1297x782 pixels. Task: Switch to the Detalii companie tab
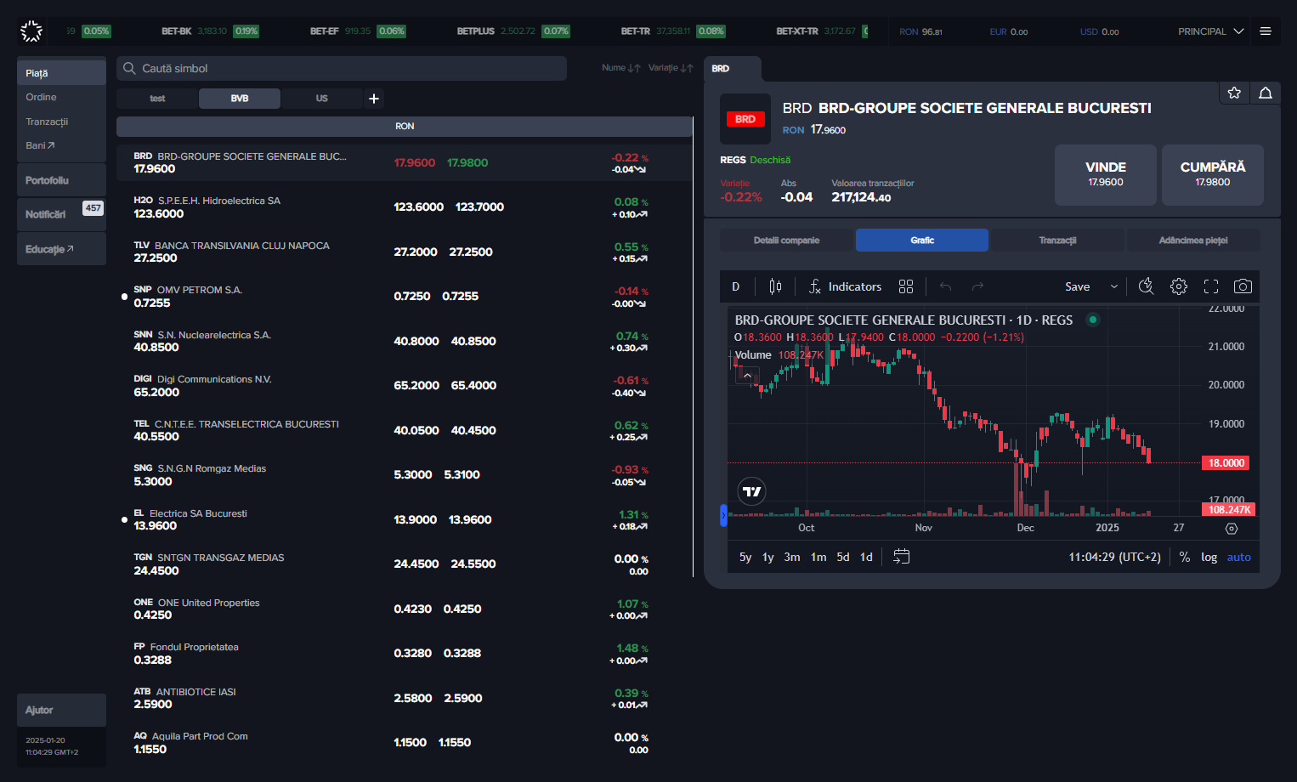[x=786, y=241]
